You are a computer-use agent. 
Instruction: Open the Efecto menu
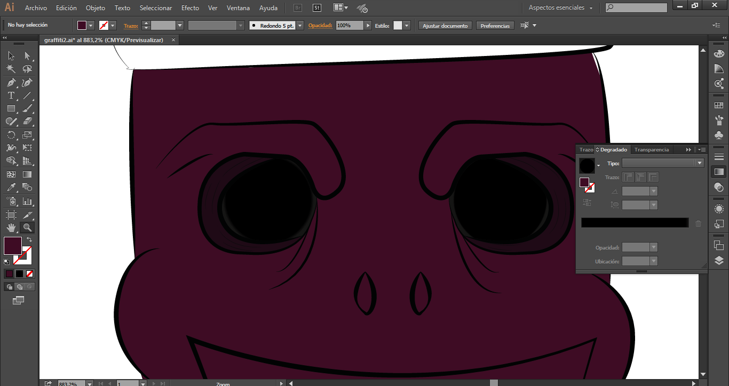(x=190, y=8)
